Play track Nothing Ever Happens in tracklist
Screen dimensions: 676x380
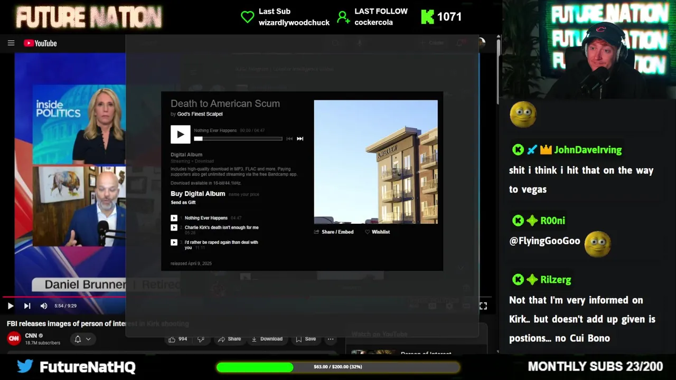point(174,218)
